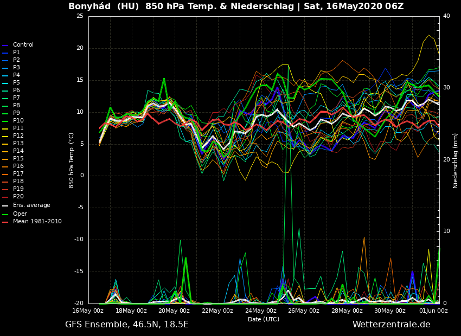The height and width of the screenshot is (336, 461).
Task: Select the P1 legend line swatch
Action: coord(5,53)
